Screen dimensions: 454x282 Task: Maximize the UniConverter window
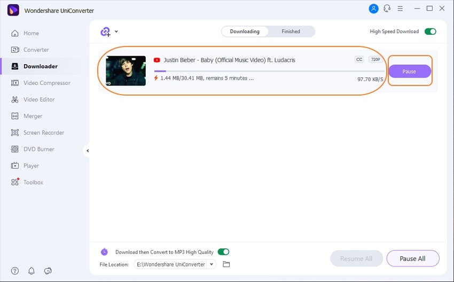tap(429, 9)
